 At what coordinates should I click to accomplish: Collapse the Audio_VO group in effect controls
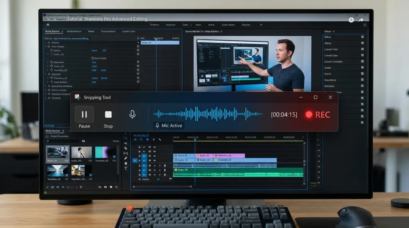[x=48, y=54]
